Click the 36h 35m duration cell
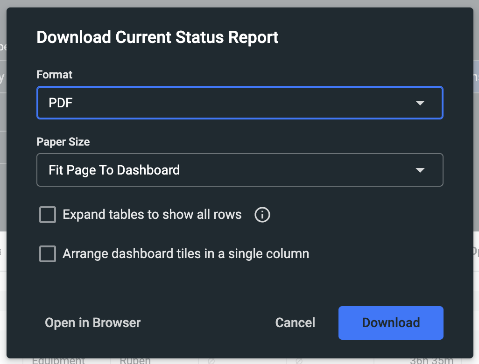This screenshot has height=364, width=479. pos(431,361)
